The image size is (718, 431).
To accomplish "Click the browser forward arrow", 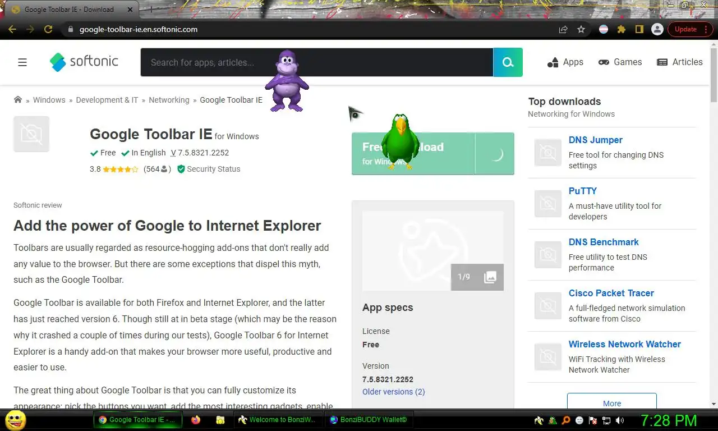I will click(x=30, y=29).
